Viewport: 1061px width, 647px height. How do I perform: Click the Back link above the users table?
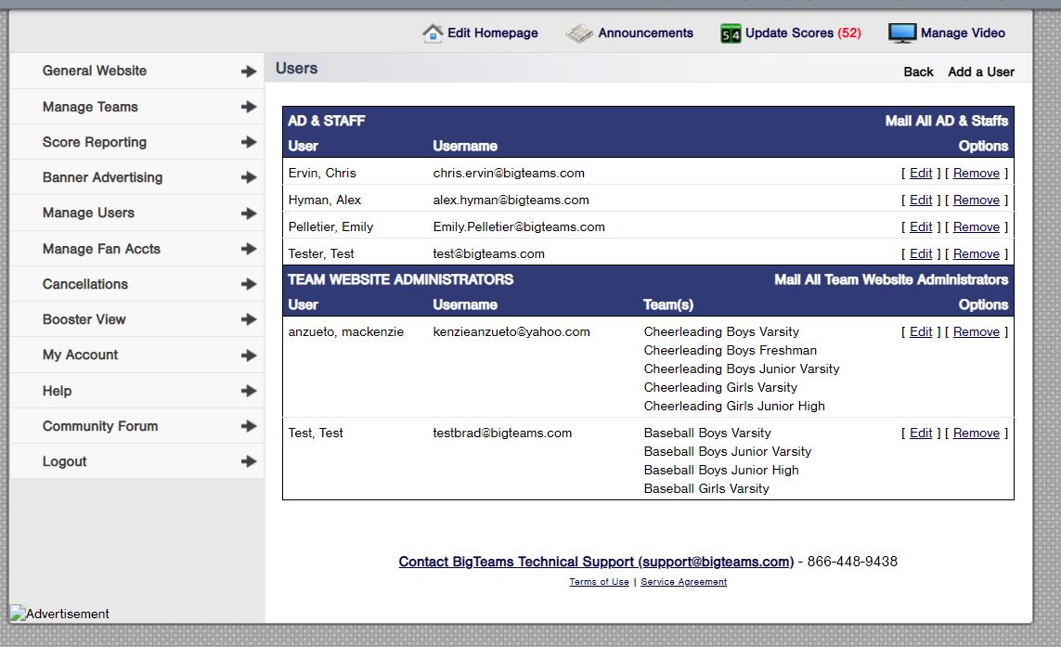pyautogui.click(x=918, y=71)
